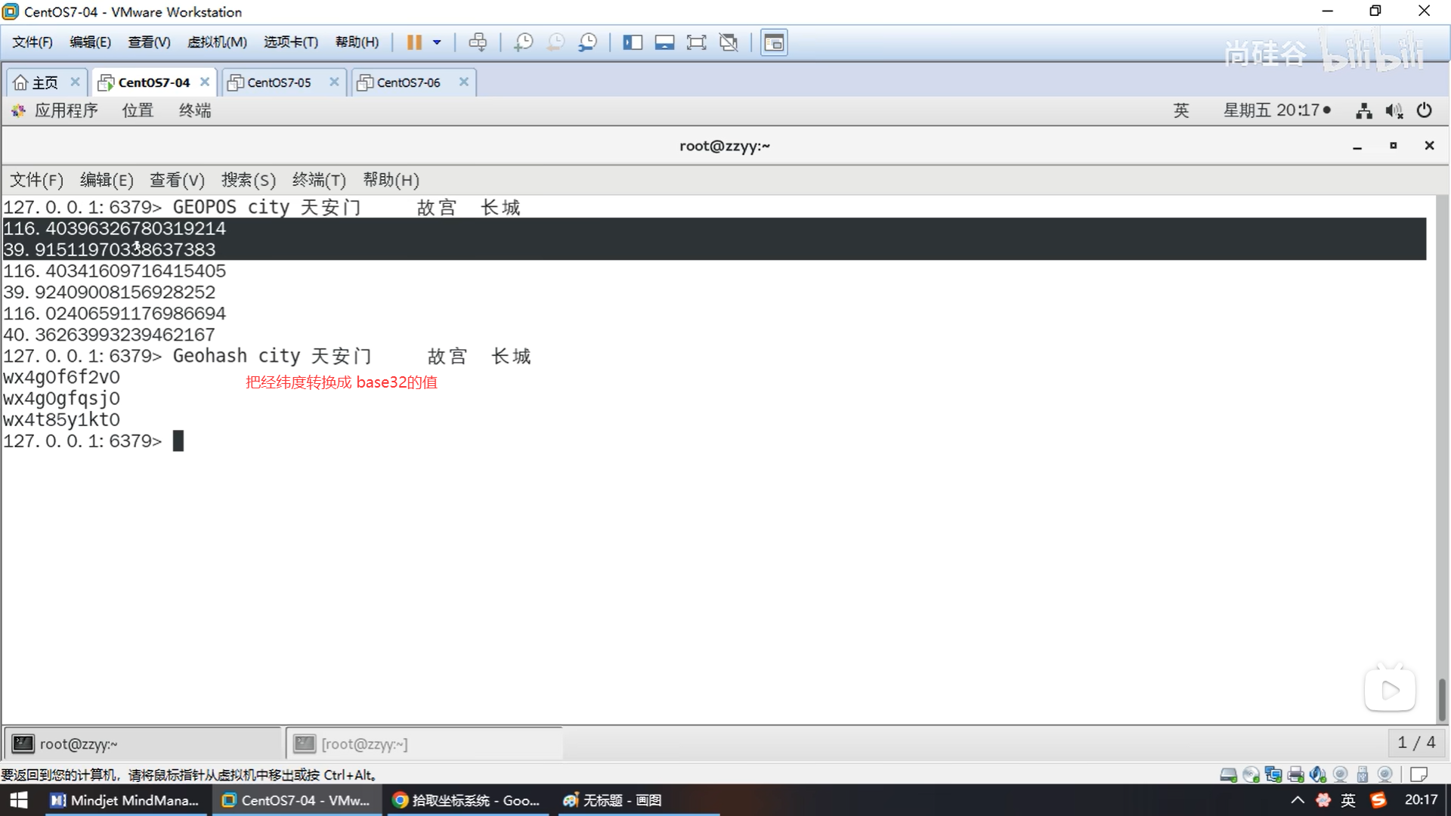
Task: Send Ctrl+Alt+Del to the VM
Action: [x=478, y=42]
